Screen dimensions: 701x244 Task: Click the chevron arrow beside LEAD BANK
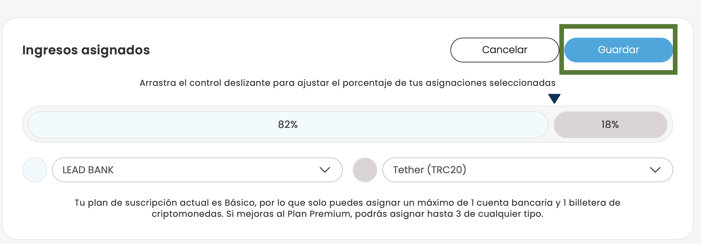pyautogui.click(x=325, y=170)
